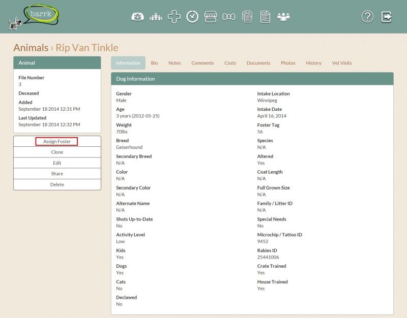Click the logout exit icon
This screenshot has width=407, height=318.
point(386,17)
